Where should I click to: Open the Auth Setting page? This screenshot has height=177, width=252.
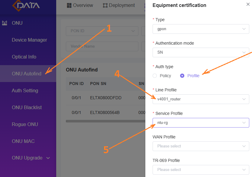point(25,90)
